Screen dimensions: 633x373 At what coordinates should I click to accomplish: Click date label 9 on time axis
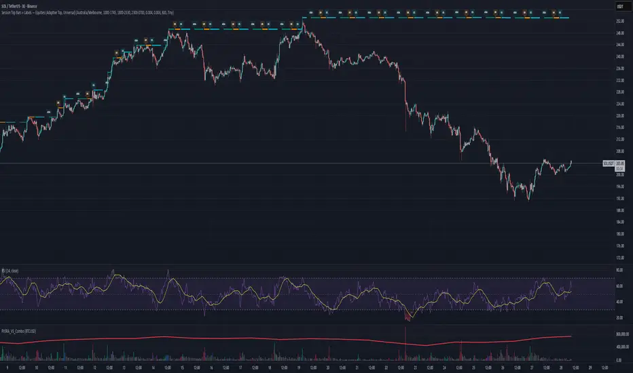pyautogui.click(x=6, y=368)
